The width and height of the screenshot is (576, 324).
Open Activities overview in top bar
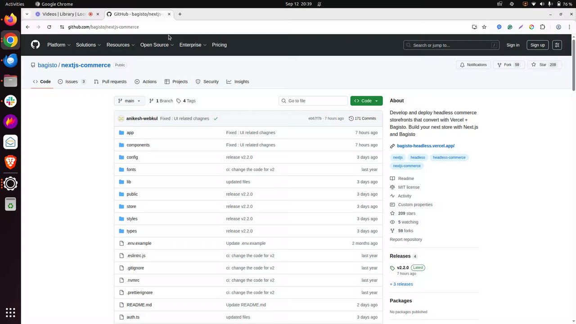15,4
